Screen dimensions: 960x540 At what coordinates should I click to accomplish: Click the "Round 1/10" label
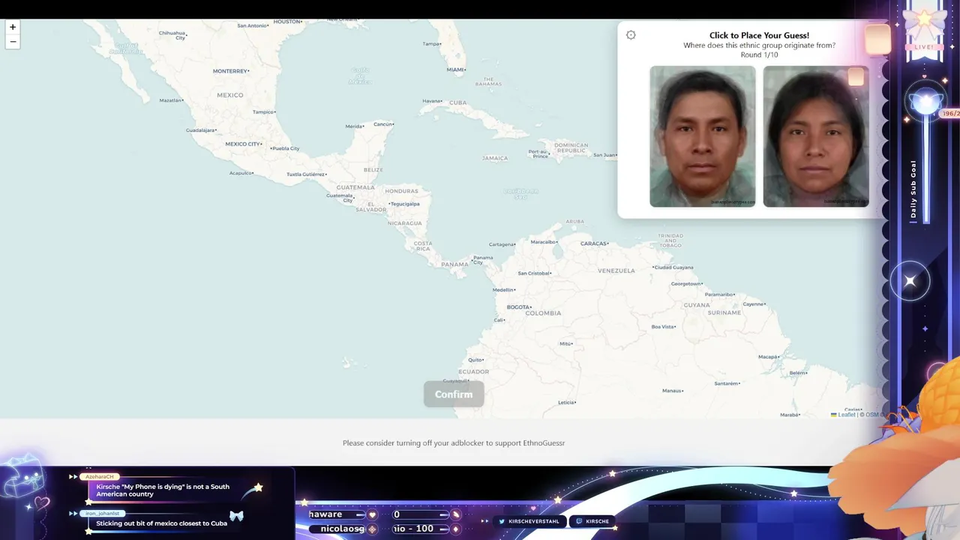(x=759, y=55)
